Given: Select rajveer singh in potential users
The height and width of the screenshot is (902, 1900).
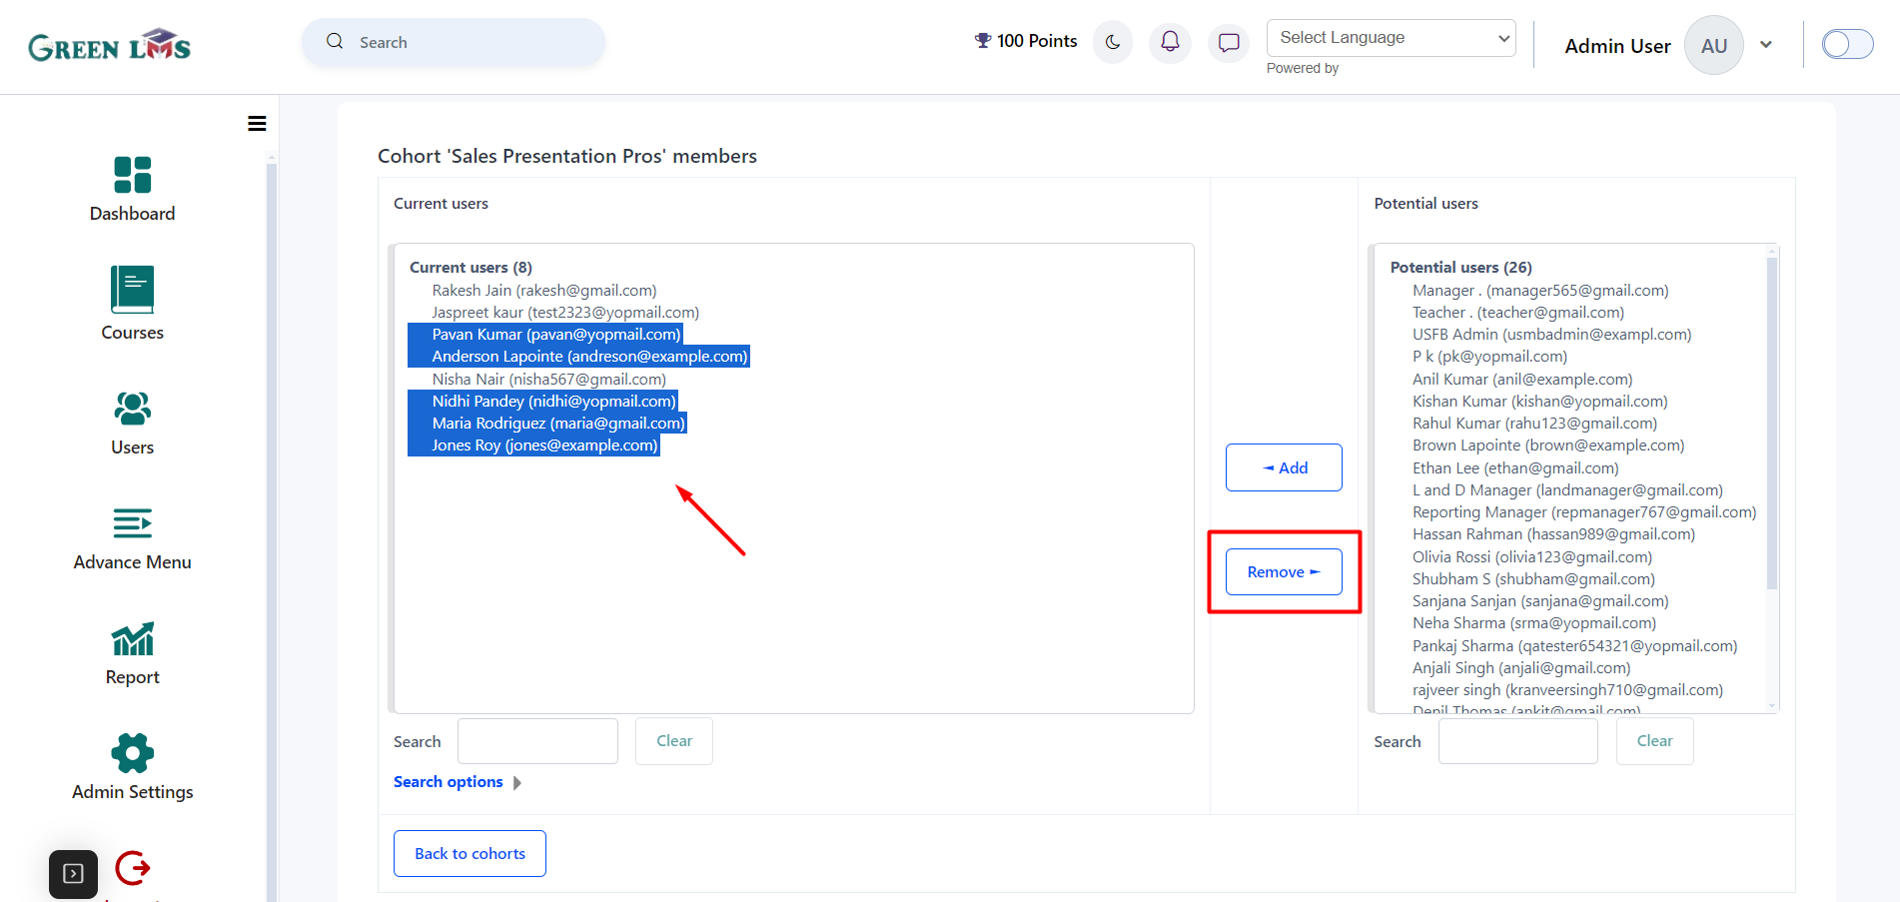Looking at the screenshot, I should pyautogui.click(x=1568, y=690).
